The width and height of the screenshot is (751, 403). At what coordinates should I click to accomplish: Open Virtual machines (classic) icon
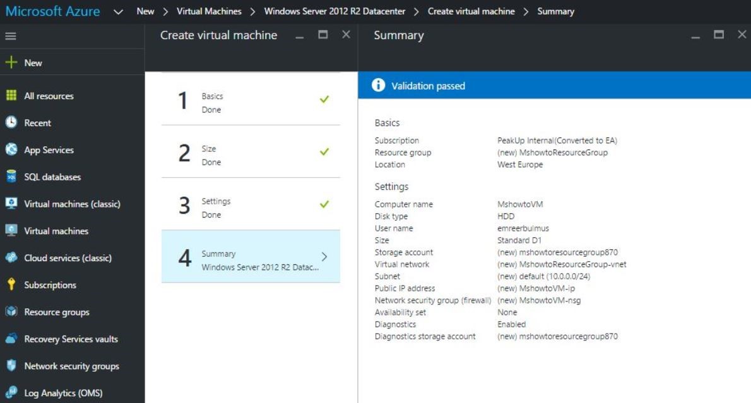[x=11, y=203]
